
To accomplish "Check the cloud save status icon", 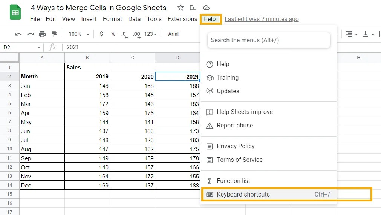I will coord(206,8).
